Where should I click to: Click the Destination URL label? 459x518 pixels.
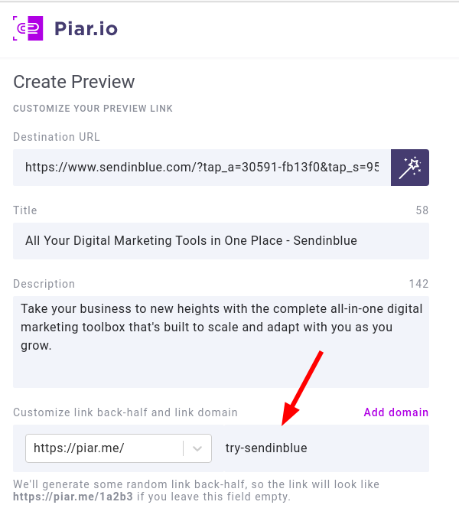[57, 137]
